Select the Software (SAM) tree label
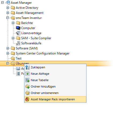The width and height of the screenshot is (113, 130). [27, 48]
